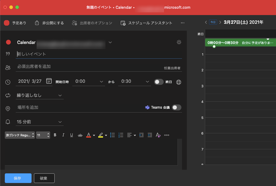This screenshot has width=276, height=186.
Task: Open font family 游ゴシック selector
Action: [x=20, y=135]
